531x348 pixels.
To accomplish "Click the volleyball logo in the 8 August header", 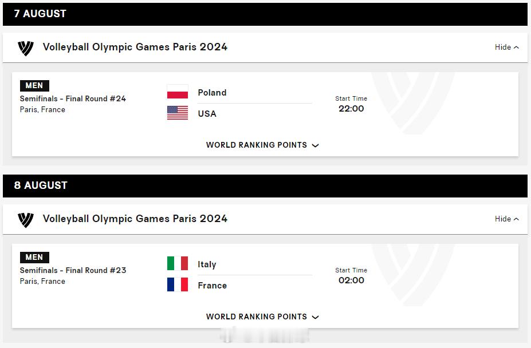I will point(26,220).
